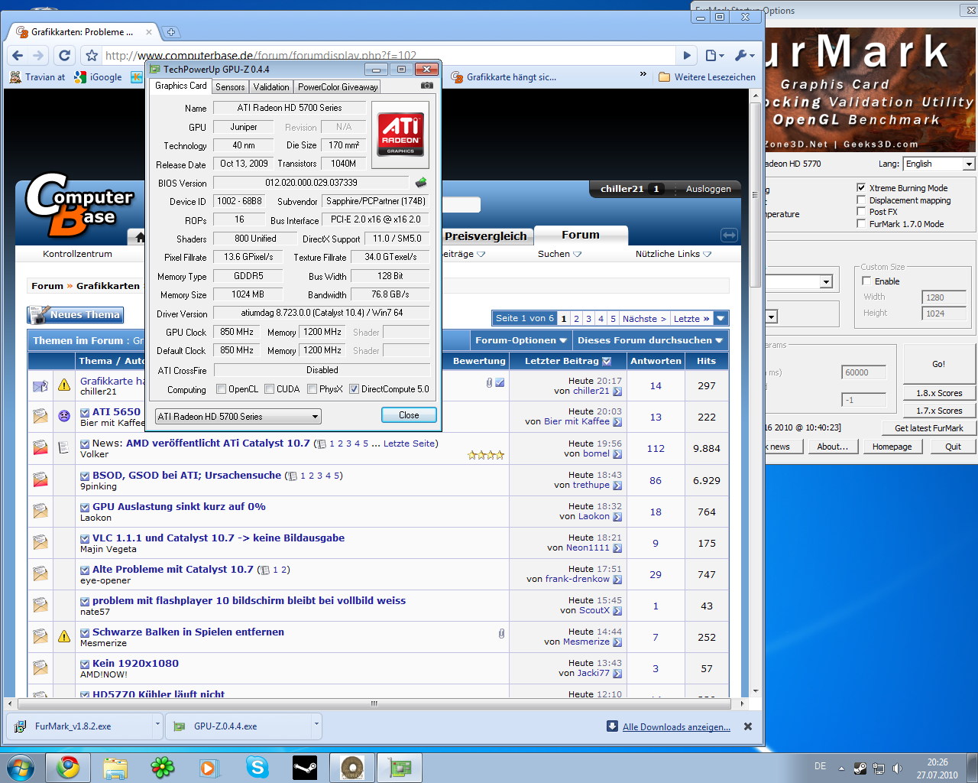Open GPU-Z.0.4.4.exe download options arrow
The image size is (978, 783).
316,726
